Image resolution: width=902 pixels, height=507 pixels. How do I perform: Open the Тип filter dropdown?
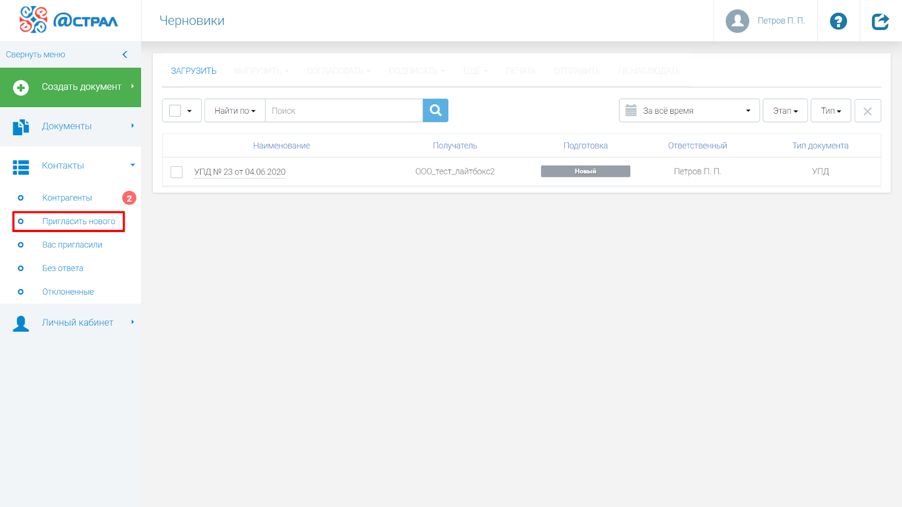[x=831, y=110]
